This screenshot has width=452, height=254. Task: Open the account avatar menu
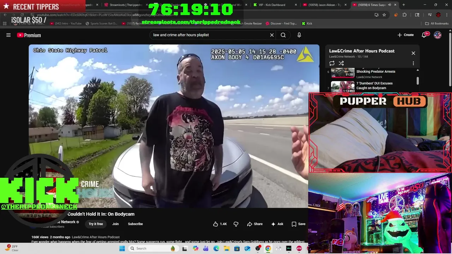[438, 35]
